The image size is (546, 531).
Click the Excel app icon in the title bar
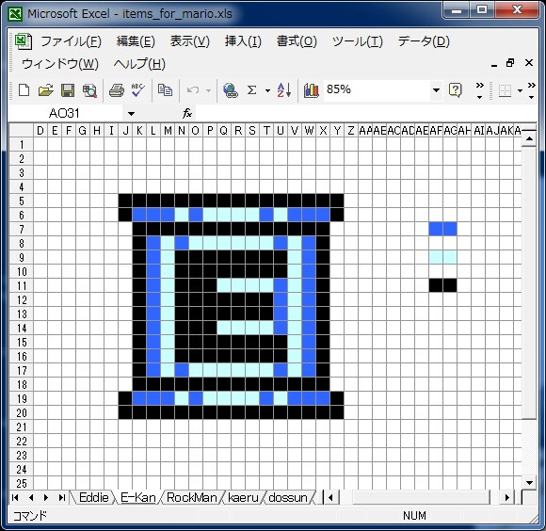[x=15, y=14]
